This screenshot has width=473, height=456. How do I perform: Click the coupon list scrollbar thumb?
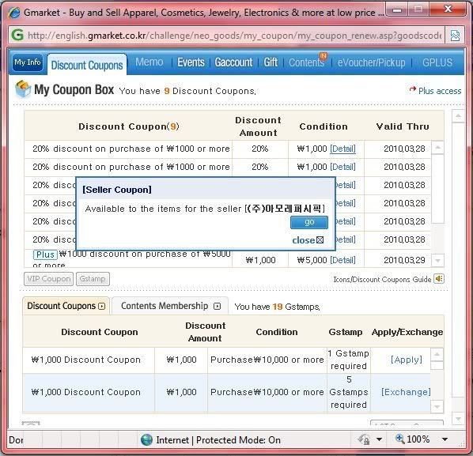pyautogui.click(x=437, y=189)
